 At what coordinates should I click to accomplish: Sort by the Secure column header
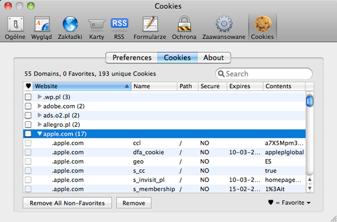click(x=213, y=86)
